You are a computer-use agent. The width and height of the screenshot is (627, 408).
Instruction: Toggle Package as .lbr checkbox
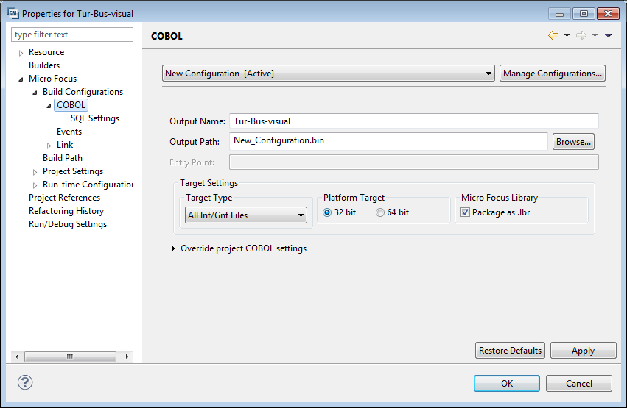(x=465, y=213)
